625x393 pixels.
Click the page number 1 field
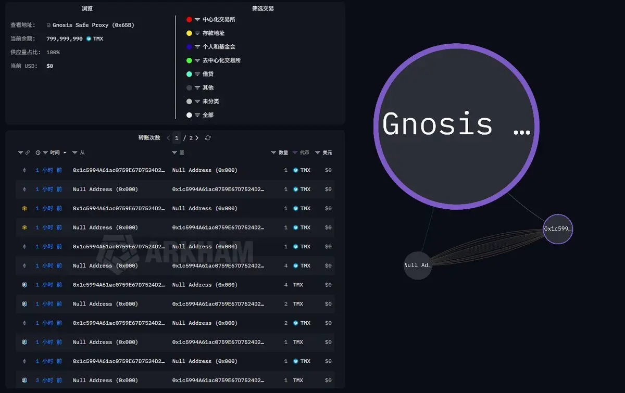(177, 138)
